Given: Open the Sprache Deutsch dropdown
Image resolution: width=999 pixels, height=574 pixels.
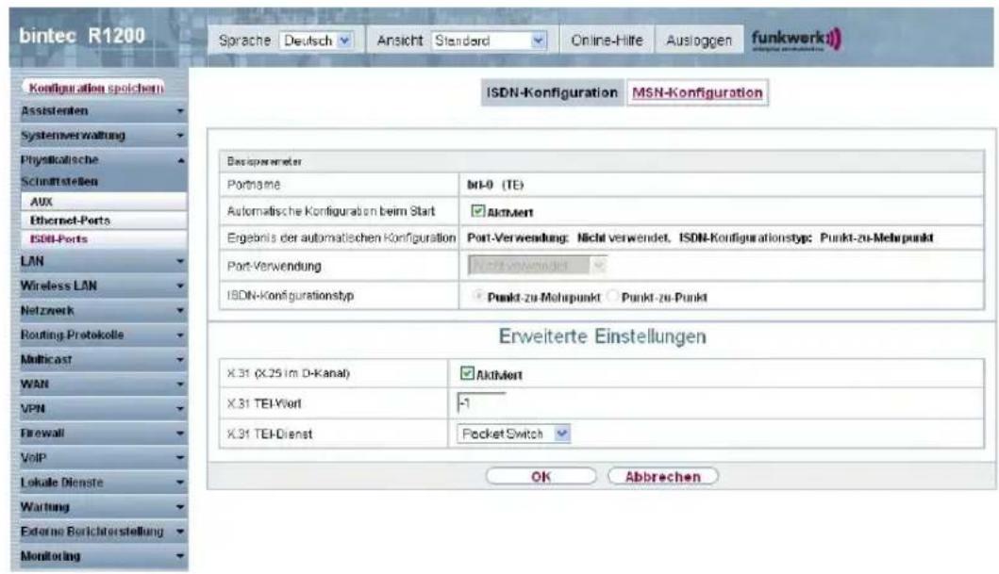Looking at the screenshot, I should coord(317,41).
